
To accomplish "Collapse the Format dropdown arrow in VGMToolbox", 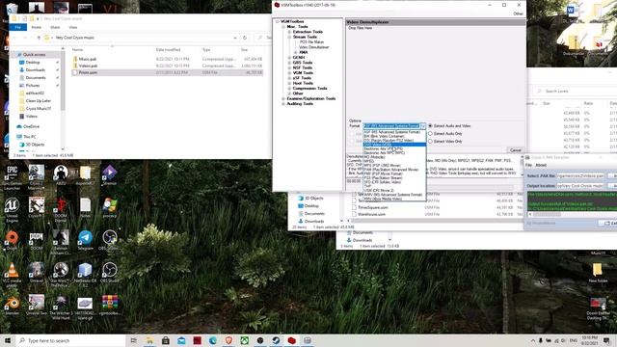I will click(x=423, y=126).
